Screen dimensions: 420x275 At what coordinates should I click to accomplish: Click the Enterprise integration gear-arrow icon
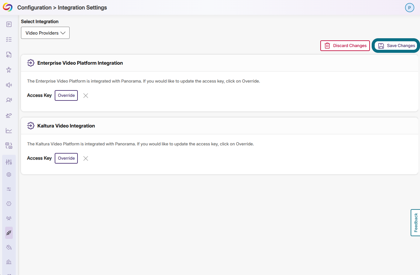click(x=31, y=63)
